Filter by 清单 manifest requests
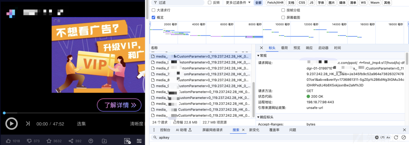The height and width of the screenshot is (145, 409). [x=353, y=3]
